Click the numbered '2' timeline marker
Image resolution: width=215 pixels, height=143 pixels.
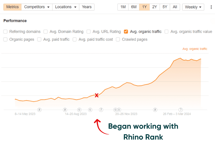(x=101, y=110)
